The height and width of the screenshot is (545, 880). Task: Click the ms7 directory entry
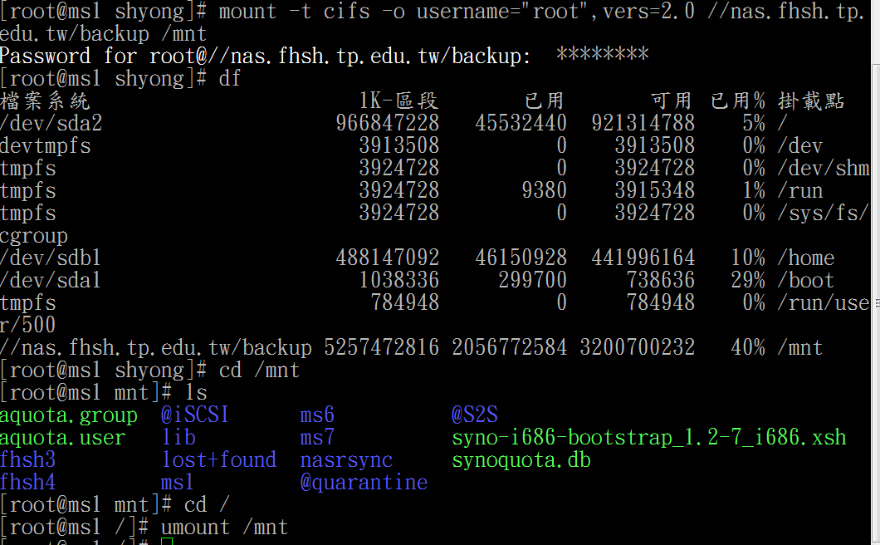pyautogui.click(x=316, y=437)
